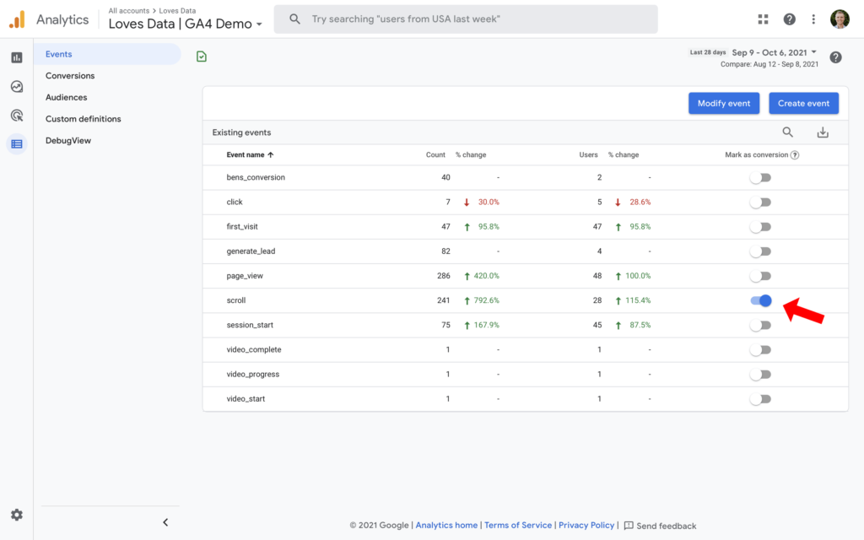This screenshot has height=540, width=864.
Task: Search existing events with magnifier icon
Action: point(788,132)
